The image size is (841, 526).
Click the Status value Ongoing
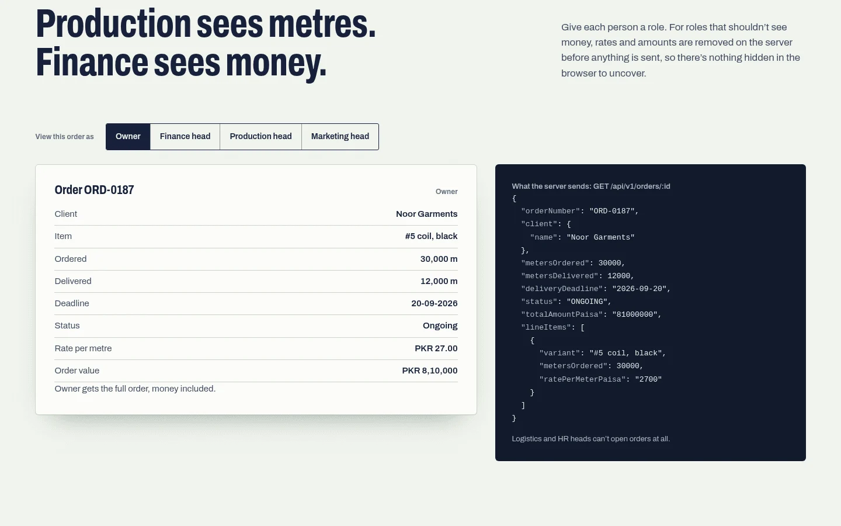click(440, 326)
